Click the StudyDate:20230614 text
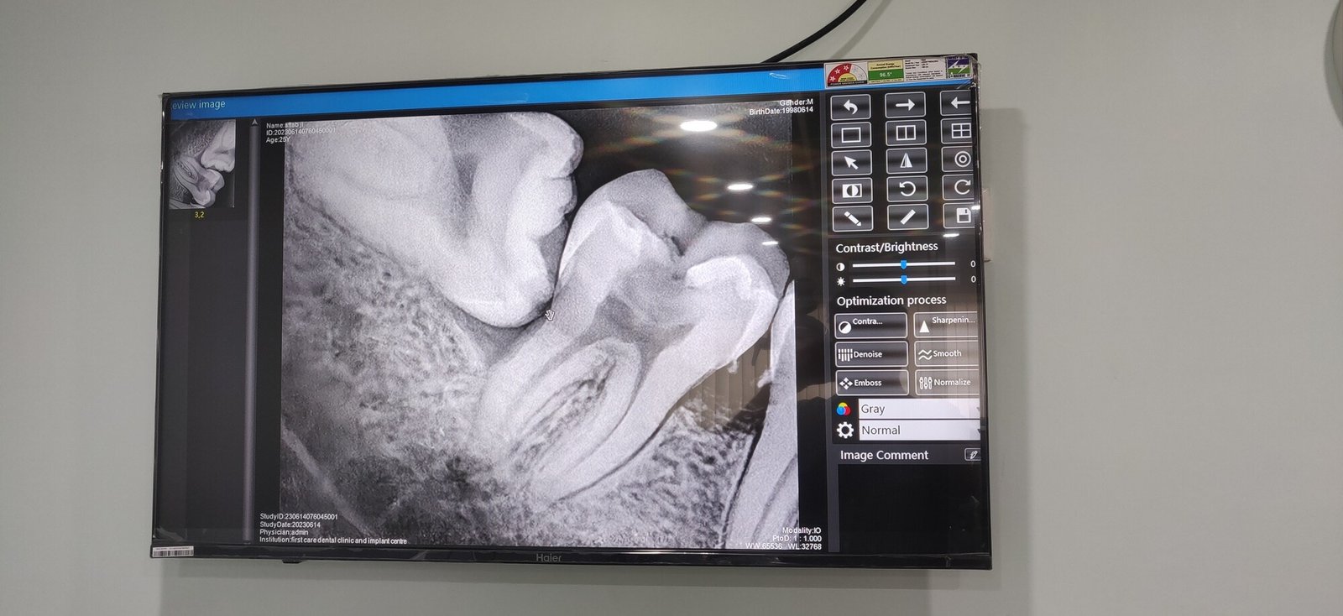 (x=290, y=525)
